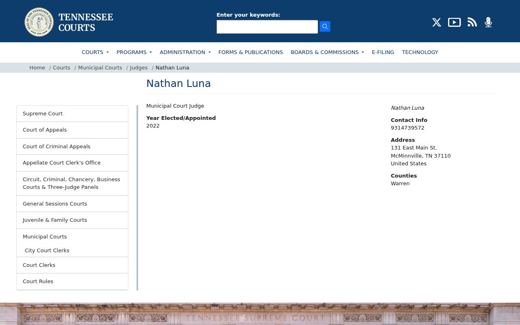Open Juvenile & Family Courts sidebar link
Image resolution: width=520 pixels, height=325 pixels.
[x=72, y=220]
